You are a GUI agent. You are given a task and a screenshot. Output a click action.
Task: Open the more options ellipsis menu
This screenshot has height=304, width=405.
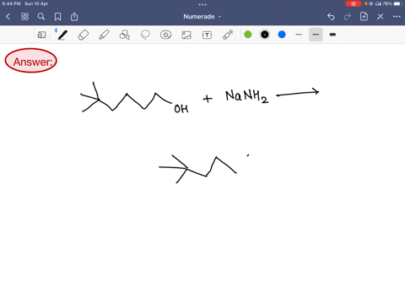[397, 17]
